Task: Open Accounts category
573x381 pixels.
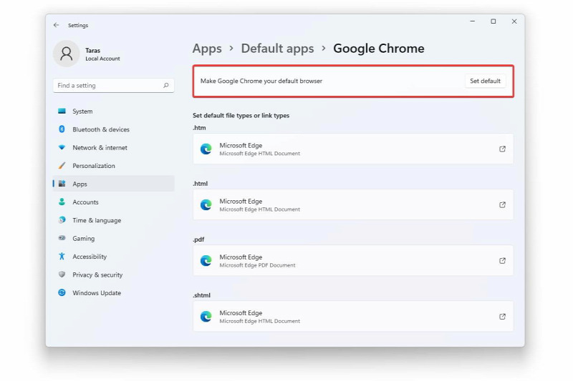Action: pyautogui.click(x=114, y=202)
